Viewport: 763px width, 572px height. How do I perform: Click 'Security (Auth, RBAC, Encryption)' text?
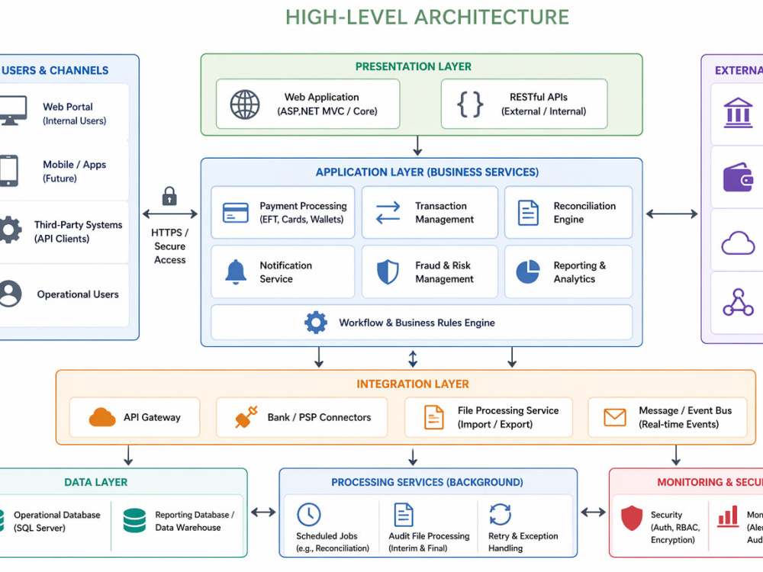coord(675,527)
